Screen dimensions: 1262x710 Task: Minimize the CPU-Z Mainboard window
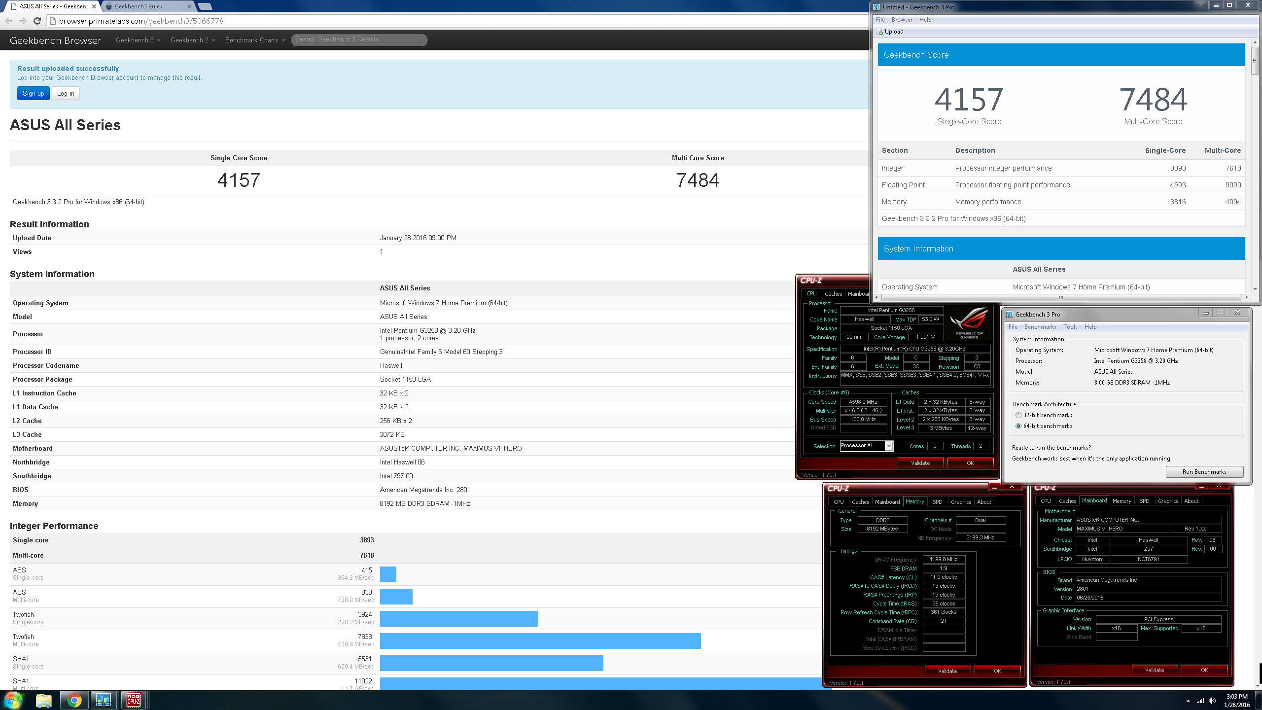1202,487
